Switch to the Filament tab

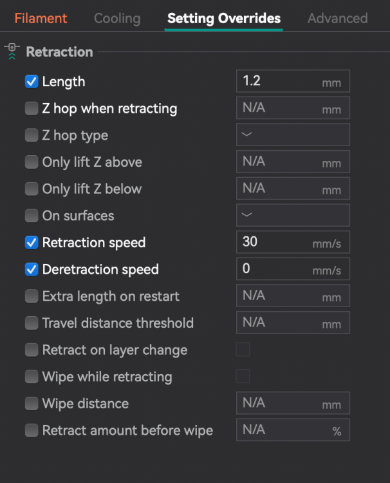[x=41, y=18]
